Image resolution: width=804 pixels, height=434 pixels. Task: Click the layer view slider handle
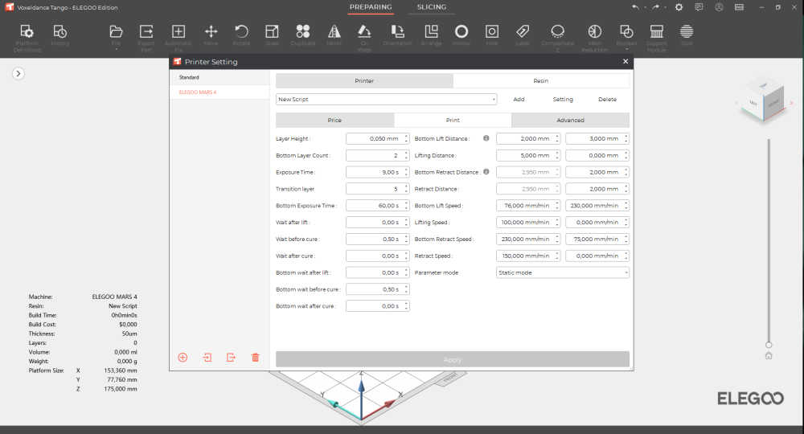769,345
